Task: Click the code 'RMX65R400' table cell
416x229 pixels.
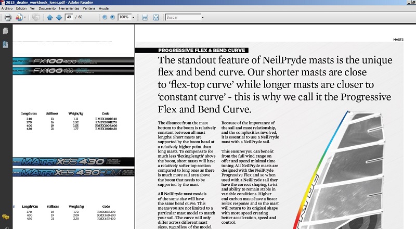Action: 106,215
